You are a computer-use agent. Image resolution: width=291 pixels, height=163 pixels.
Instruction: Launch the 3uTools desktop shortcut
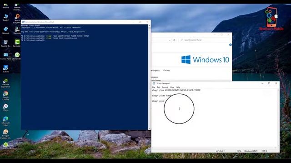click(x=5, y=69)
